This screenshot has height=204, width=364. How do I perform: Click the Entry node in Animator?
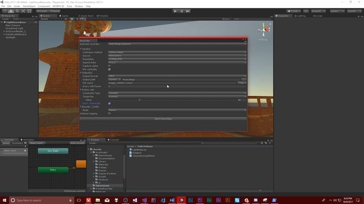click(53, 170)
